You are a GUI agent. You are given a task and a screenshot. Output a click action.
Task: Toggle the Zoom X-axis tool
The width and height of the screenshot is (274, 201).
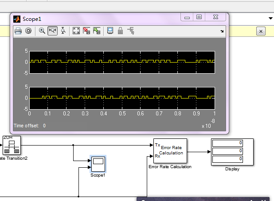[x=52, y=31]
